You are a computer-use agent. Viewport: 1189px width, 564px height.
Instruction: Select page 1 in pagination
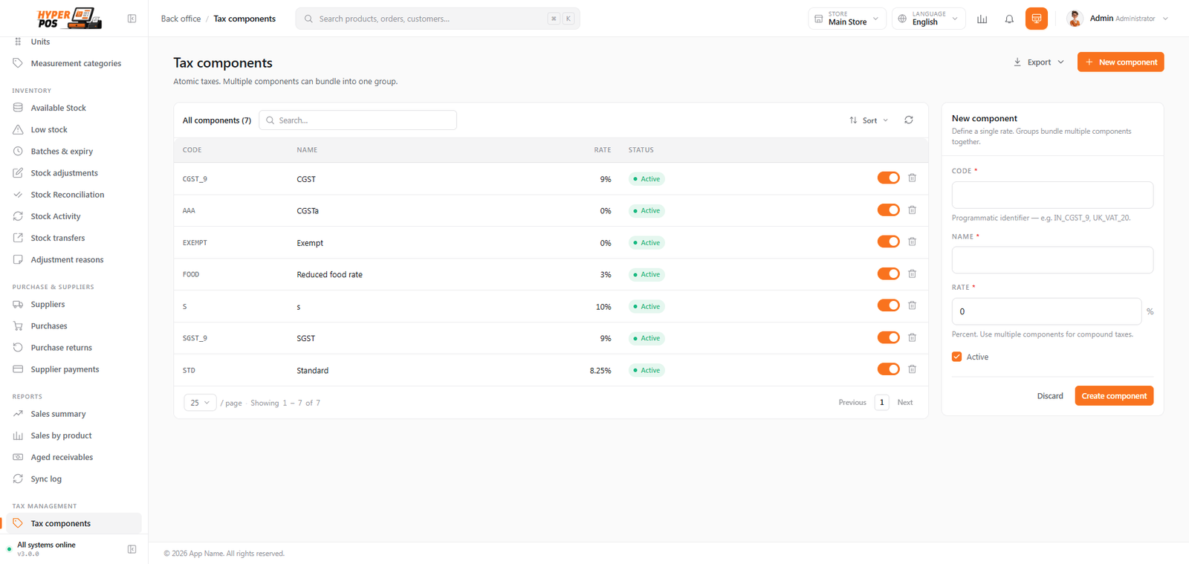(x=882, y=403)
